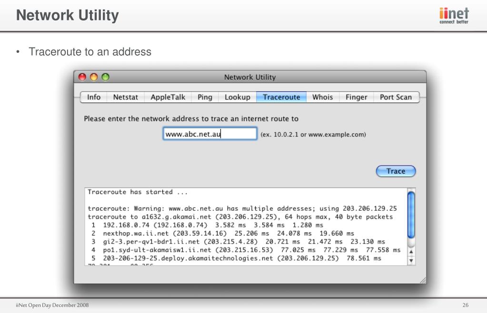Screen dimensions: 487x313
Task: Click 'Please enter the network address' label
Action: (191, 119)
